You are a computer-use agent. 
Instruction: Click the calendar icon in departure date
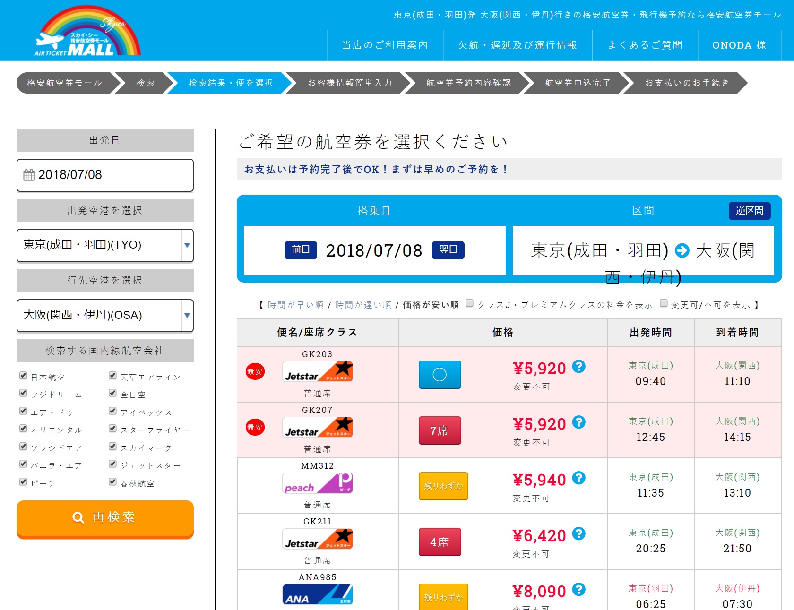(29, 175)
